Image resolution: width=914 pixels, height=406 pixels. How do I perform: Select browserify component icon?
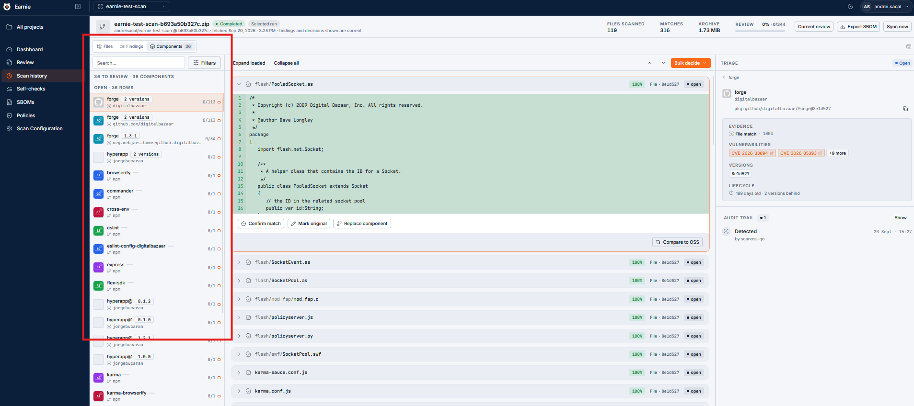(x=98, y=176)
